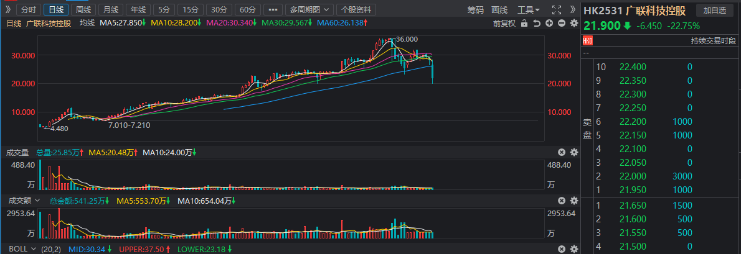Open main chart settings gear
The image size is (741, 254).
[x=574, y=24]
